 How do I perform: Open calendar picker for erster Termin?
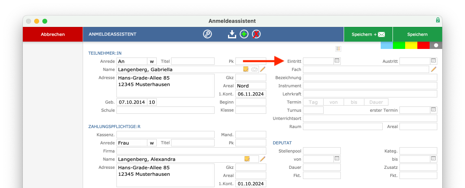(x=433, y=110)
